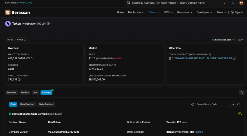Select the Contract tab

(x=47, y=92)
